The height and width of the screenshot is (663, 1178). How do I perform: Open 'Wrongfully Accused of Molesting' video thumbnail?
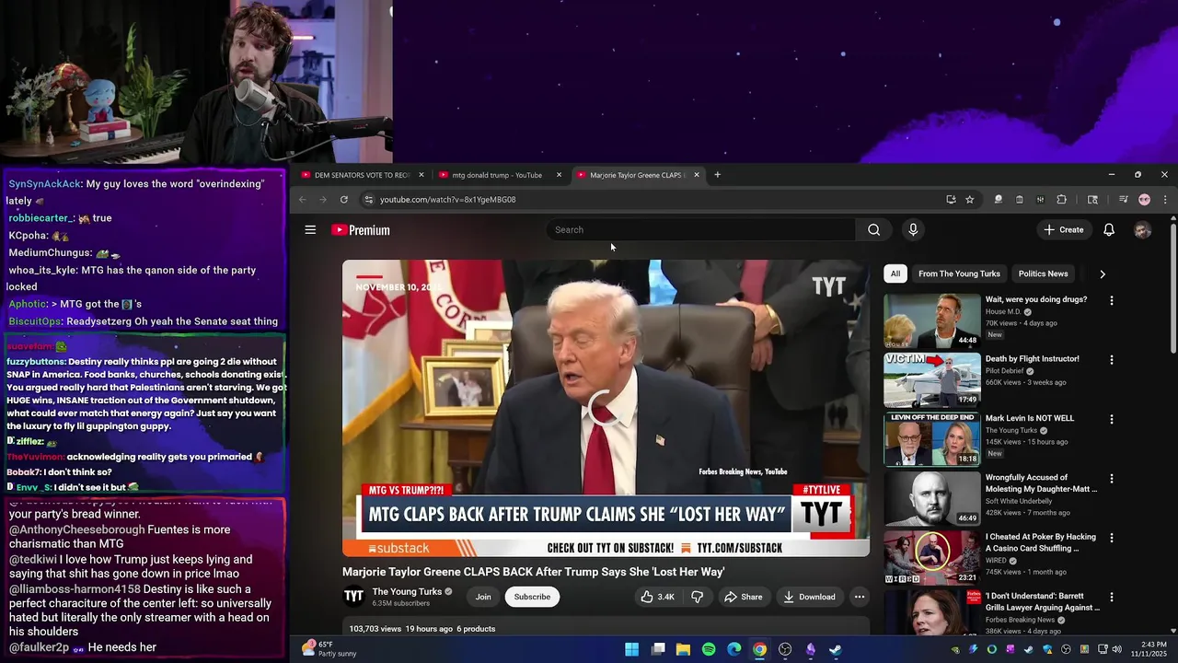point(932,498)
